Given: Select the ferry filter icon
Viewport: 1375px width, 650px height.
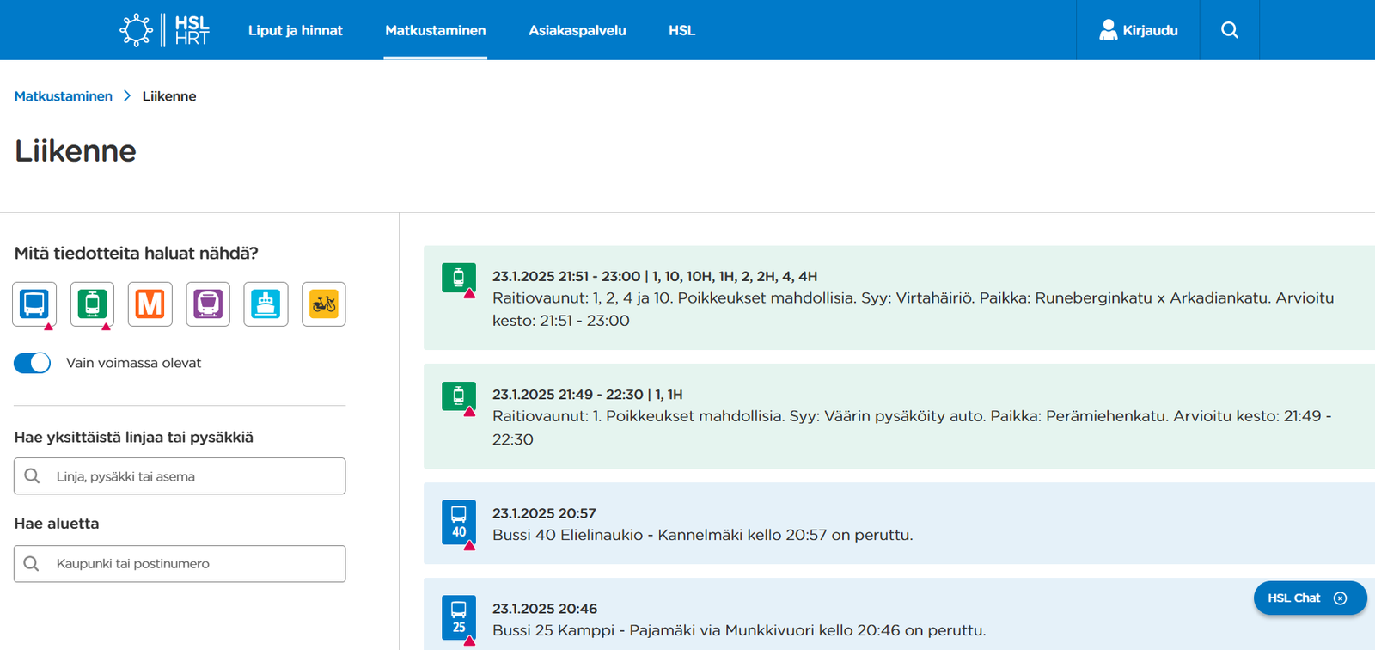Looking at the screenshot, I should 266,304.
